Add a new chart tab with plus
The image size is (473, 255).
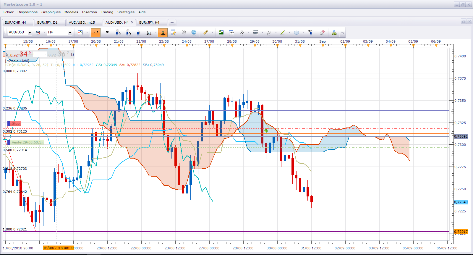[x=172, y=22]
